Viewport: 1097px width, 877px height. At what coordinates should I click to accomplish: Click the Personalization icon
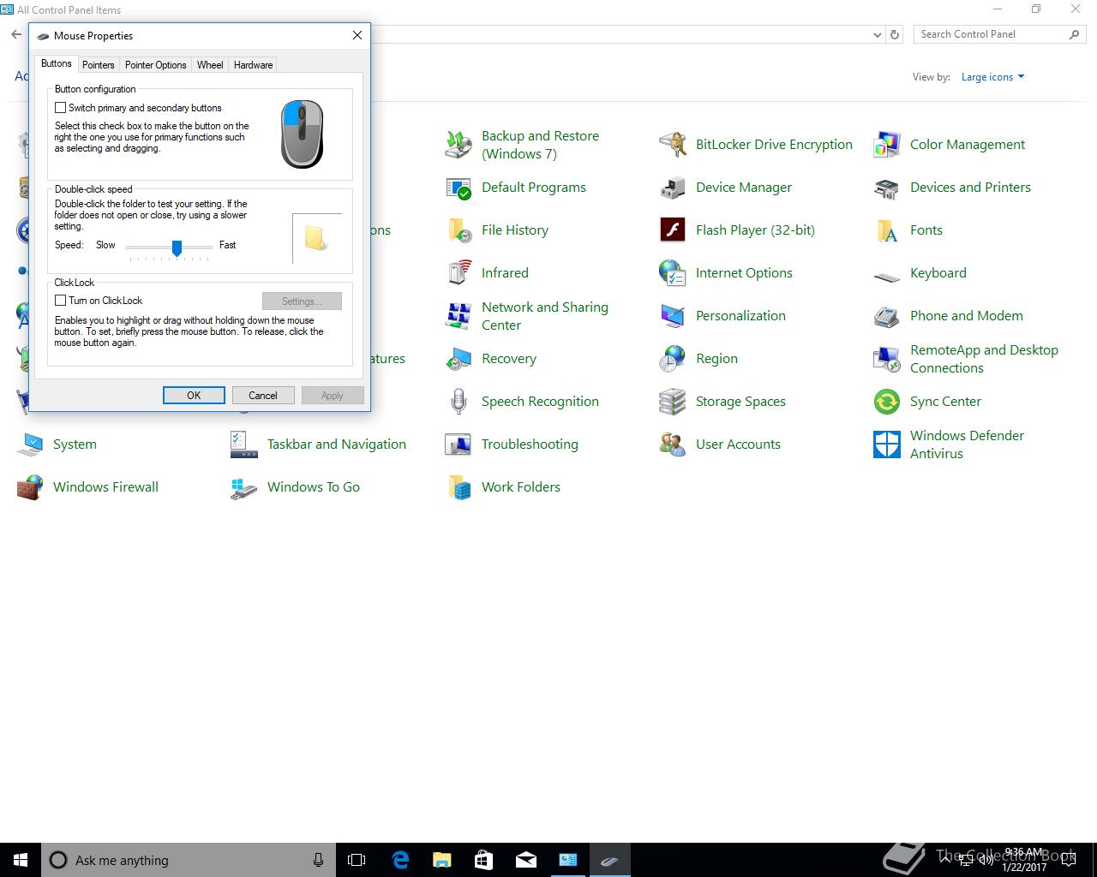(x=673, y=316)
